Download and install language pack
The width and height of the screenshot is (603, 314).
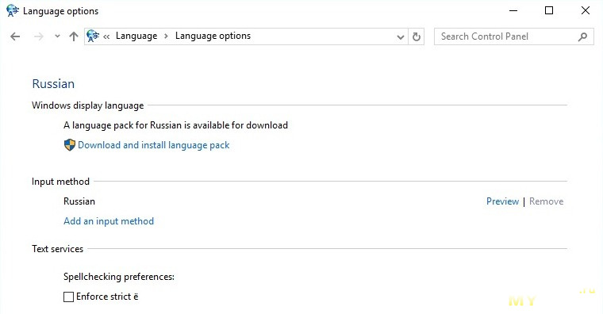point(153,145)
